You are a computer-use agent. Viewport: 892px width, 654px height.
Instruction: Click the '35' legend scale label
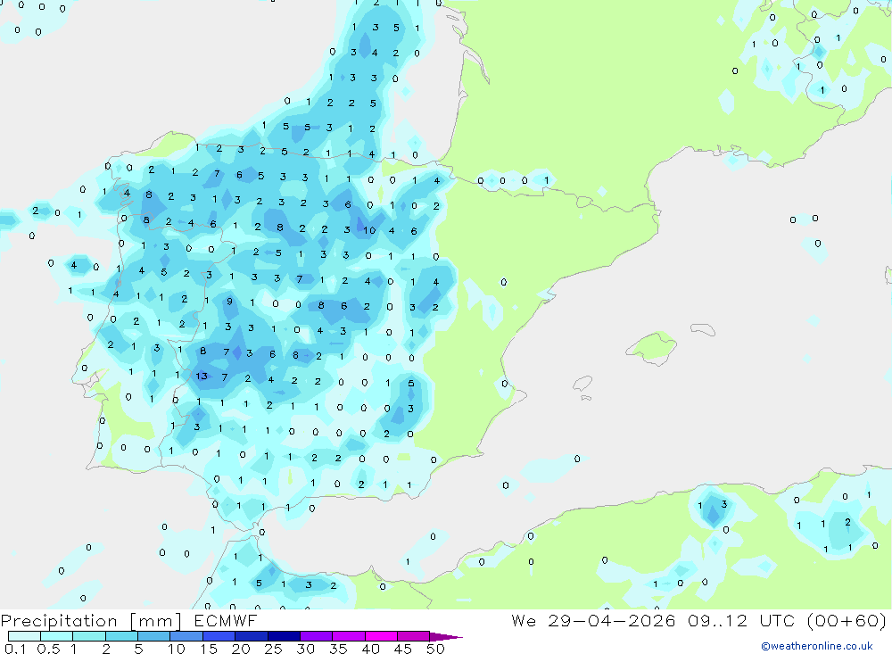pyautogui.click(x=338, y=649)
